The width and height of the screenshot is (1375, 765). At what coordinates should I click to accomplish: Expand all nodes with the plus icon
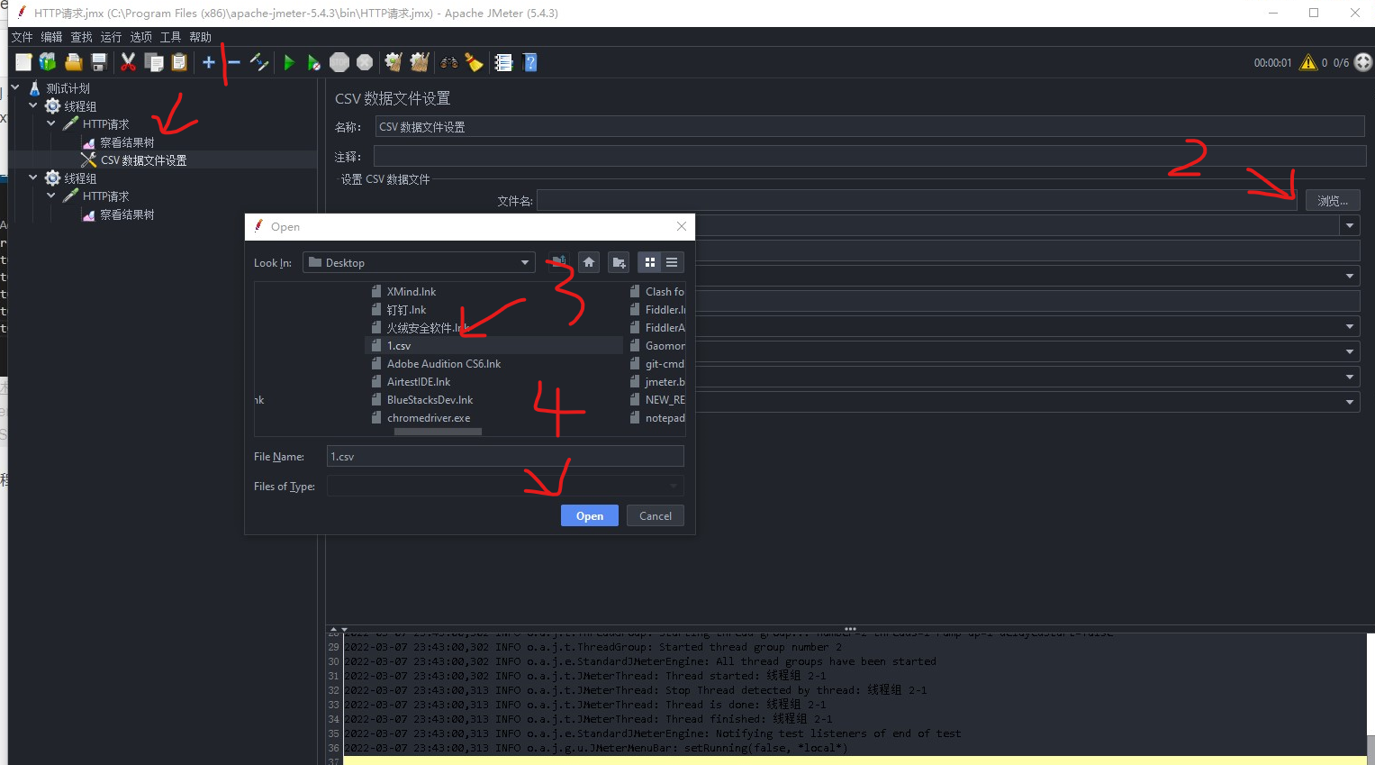pos(209,62)
